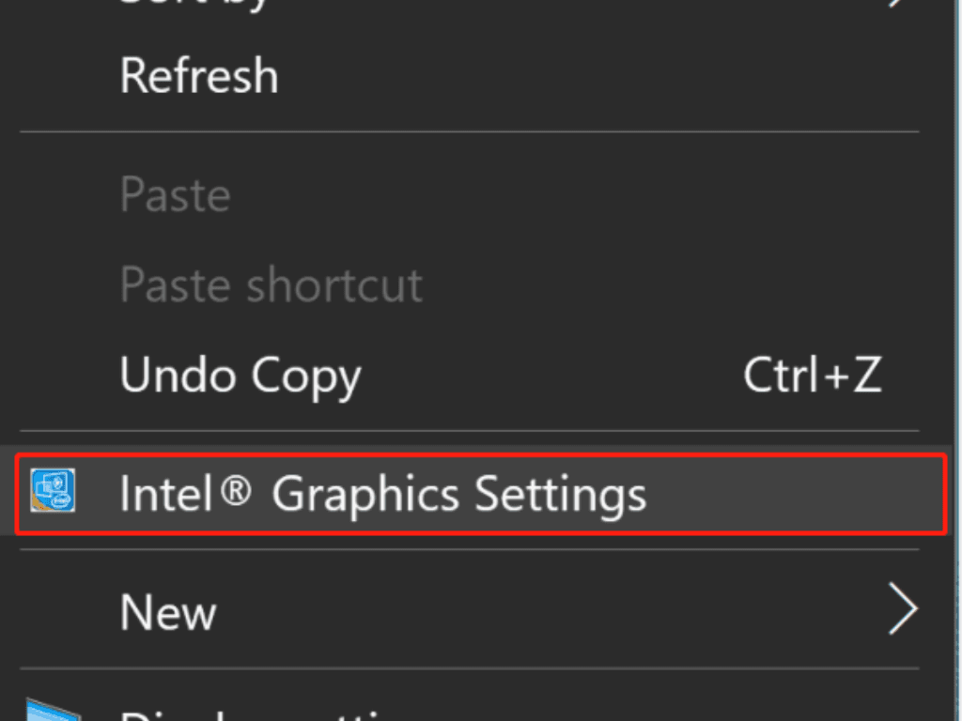Viewport: 962px width, 721px height.
Task: Click the separator between Intel entry and New
Action: click(x=470, y=551)
